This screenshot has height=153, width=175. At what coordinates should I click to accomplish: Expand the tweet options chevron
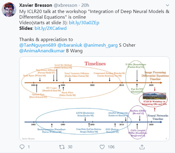[167, 5]
